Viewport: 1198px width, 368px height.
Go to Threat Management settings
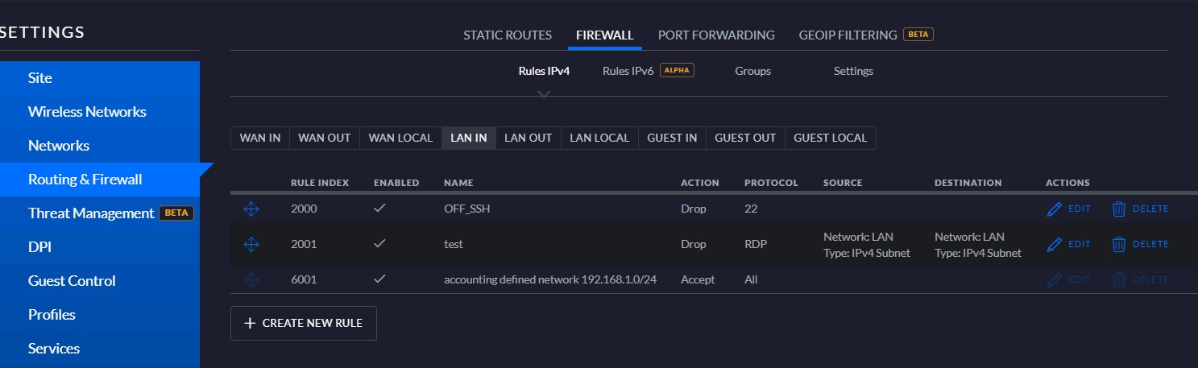pos(91,213)
